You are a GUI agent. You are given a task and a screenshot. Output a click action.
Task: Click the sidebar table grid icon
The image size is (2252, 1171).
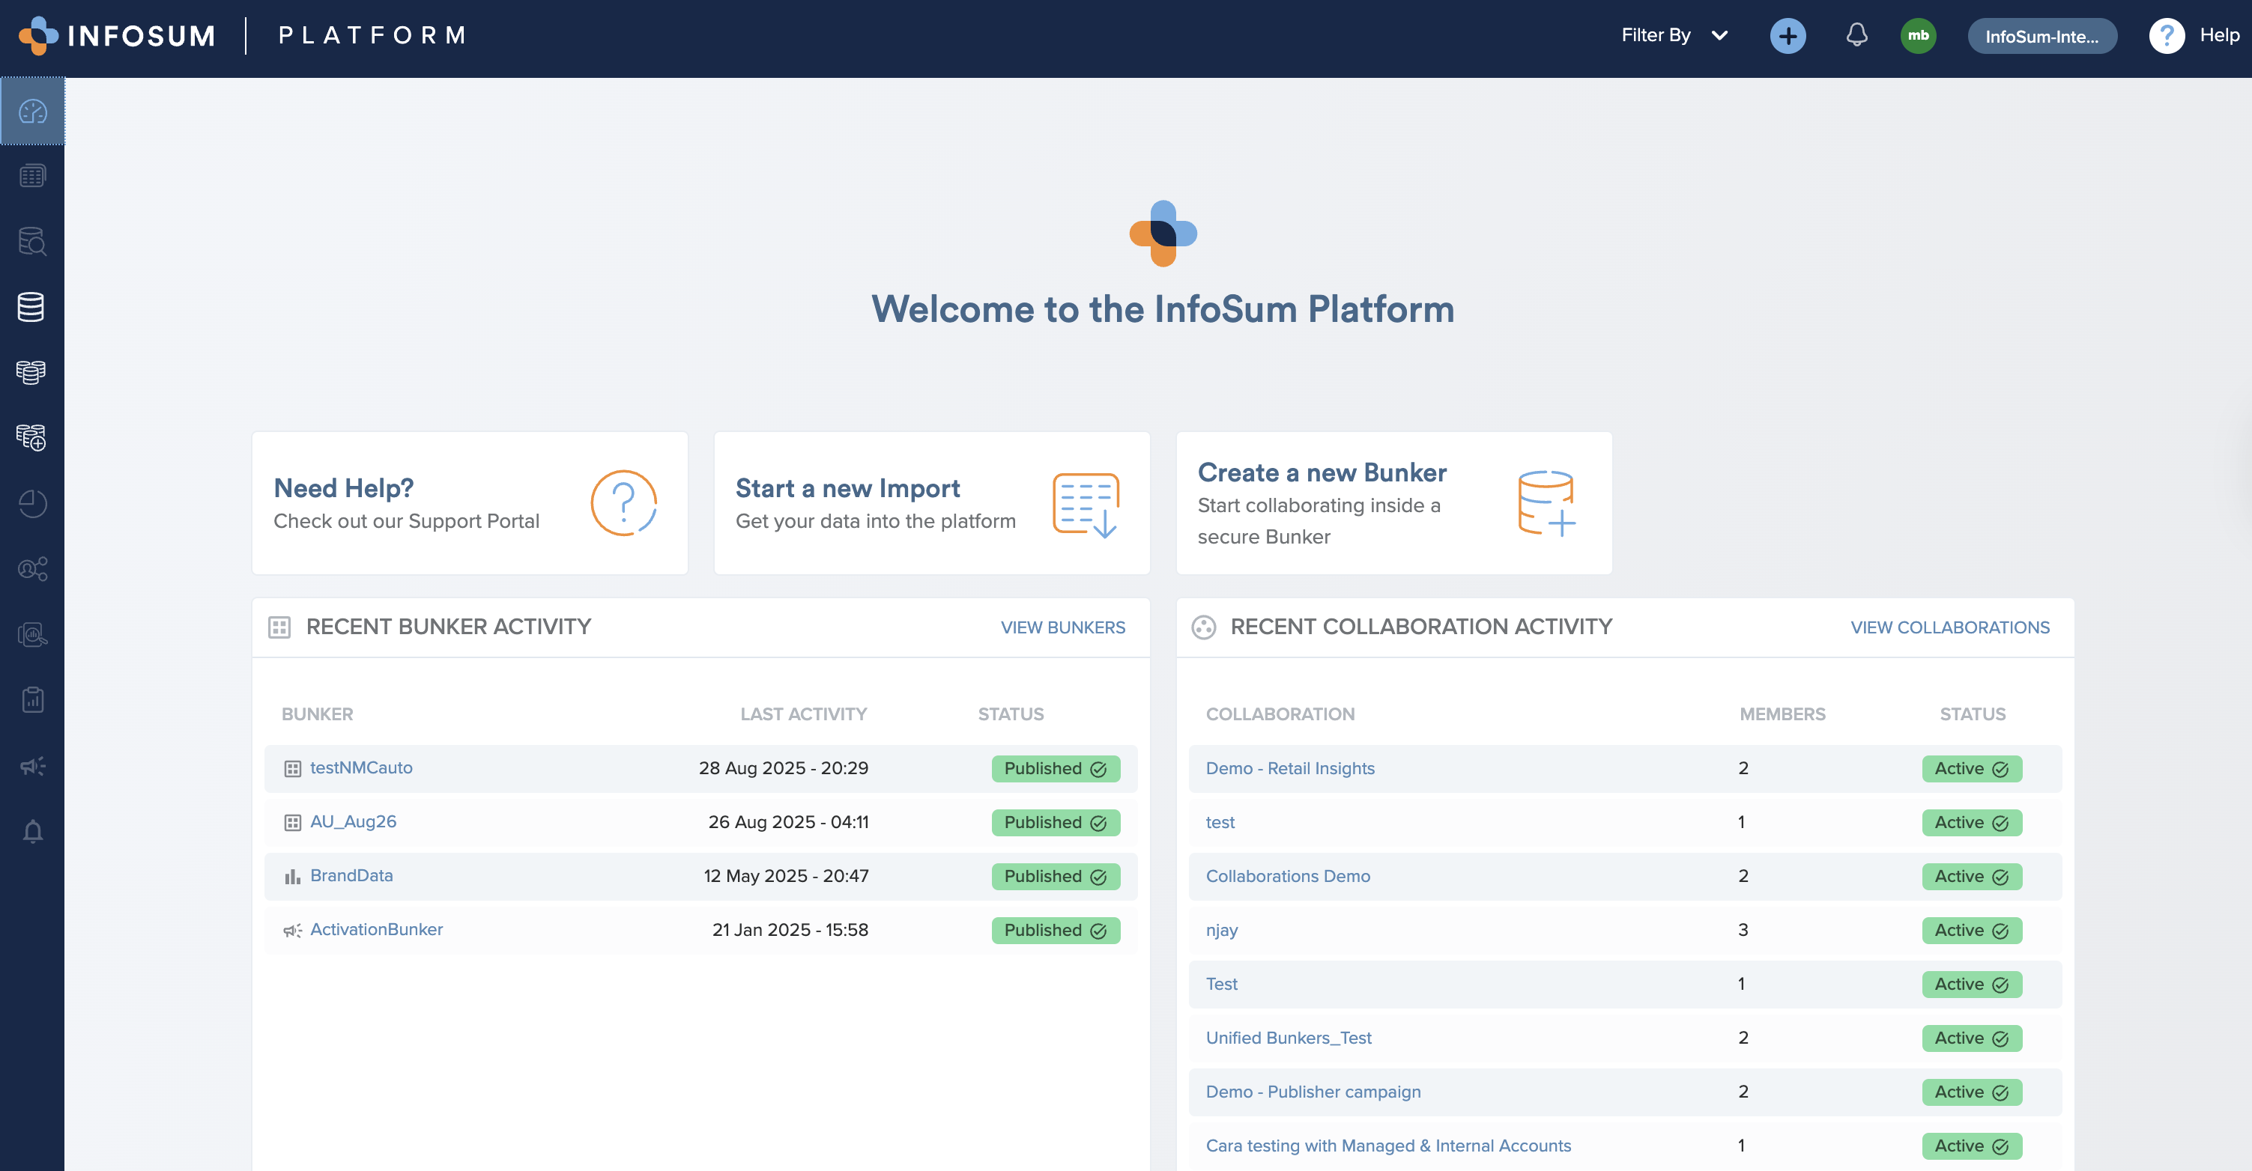click(32, 176)
